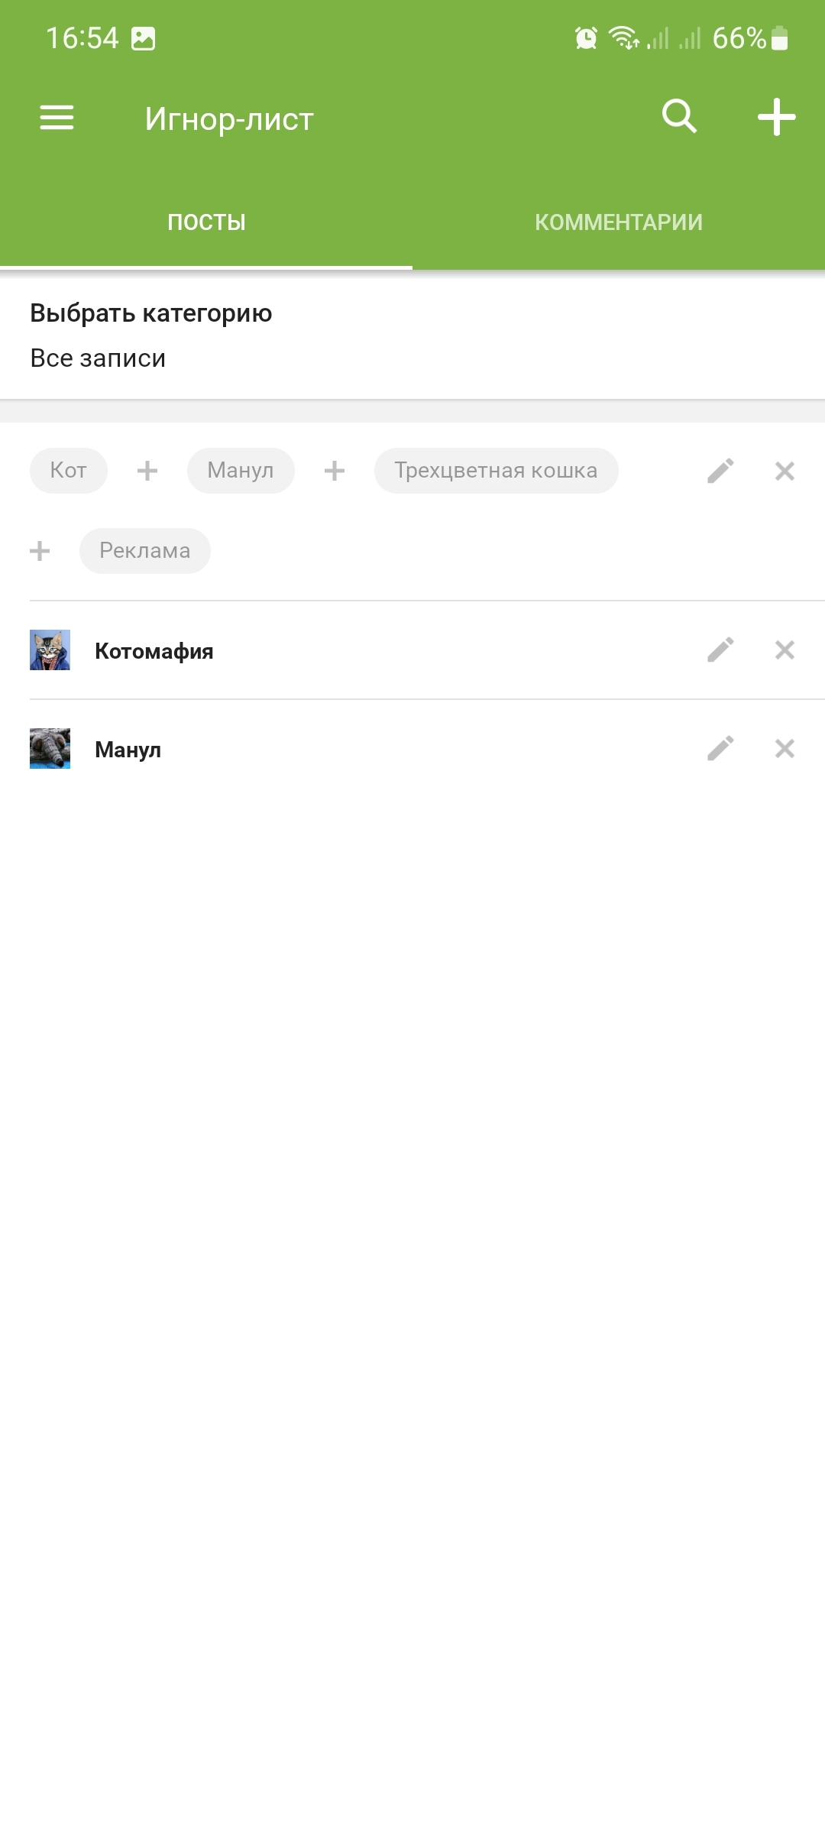The height and width of the screenshot is (1834, 825).
Task: Add a new ignore rule with plus icon
Action: (776, 117)
